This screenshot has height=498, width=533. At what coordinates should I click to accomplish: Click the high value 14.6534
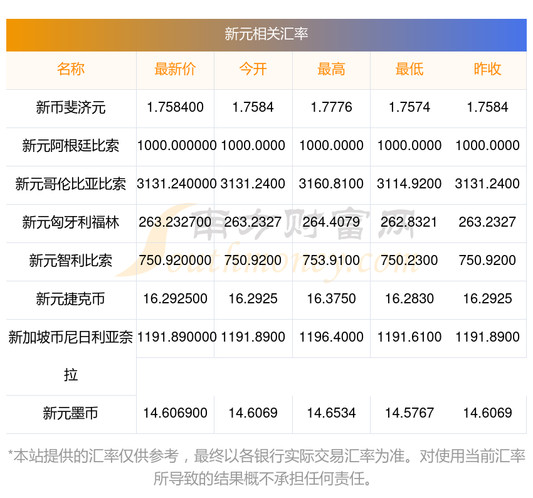click(331, 413)
